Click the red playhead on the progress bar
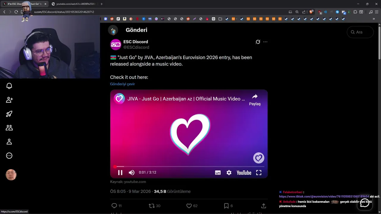This screenshot has width=381, height=214. pyautogui.click(x=115, y=167)
